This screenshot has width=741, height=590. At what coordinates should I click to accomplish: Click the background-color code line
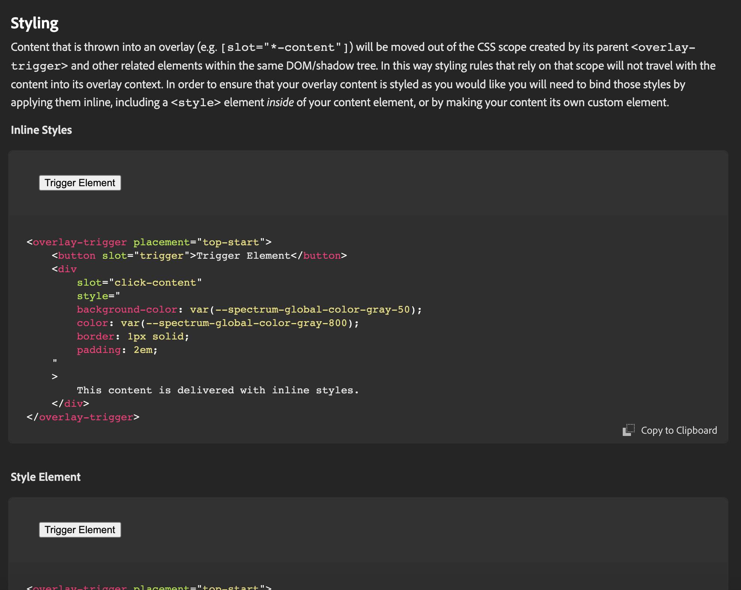249,310
